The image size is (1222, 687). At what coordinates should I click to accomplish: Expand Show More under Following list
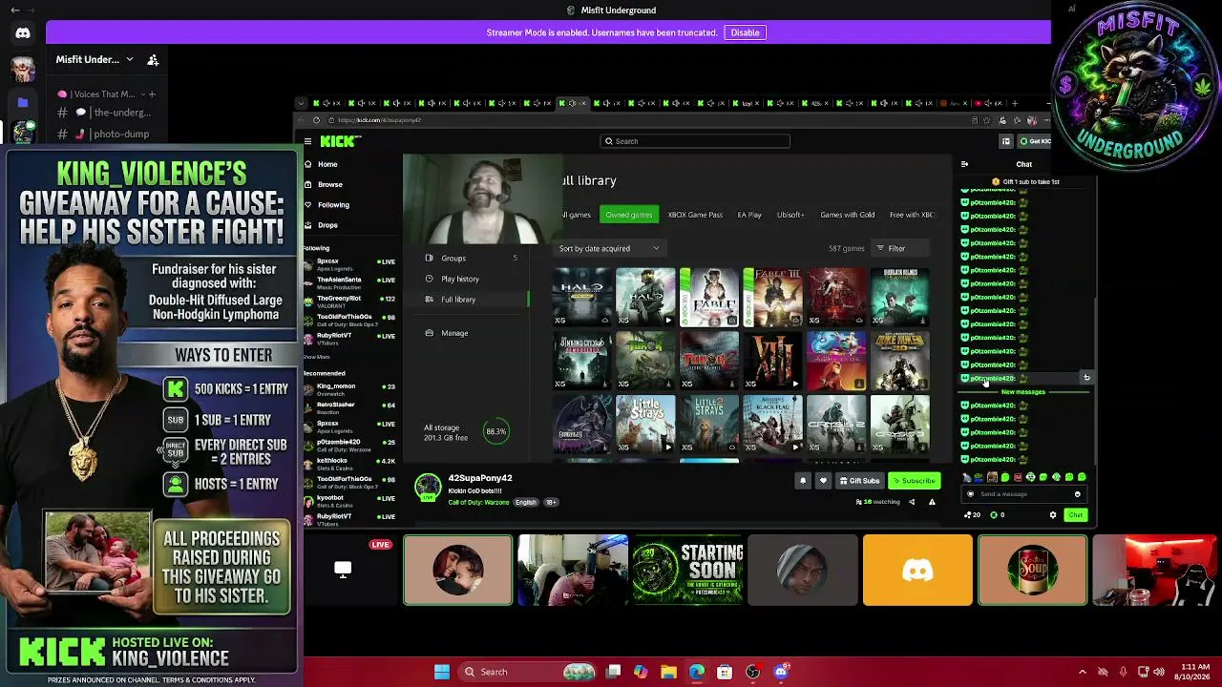(316, 357)
